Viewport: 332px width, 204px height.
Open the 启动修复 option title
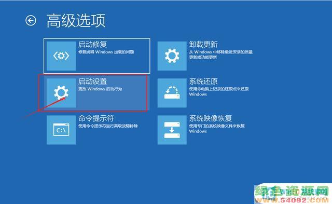pyautogui.click(x=92, y=44)
